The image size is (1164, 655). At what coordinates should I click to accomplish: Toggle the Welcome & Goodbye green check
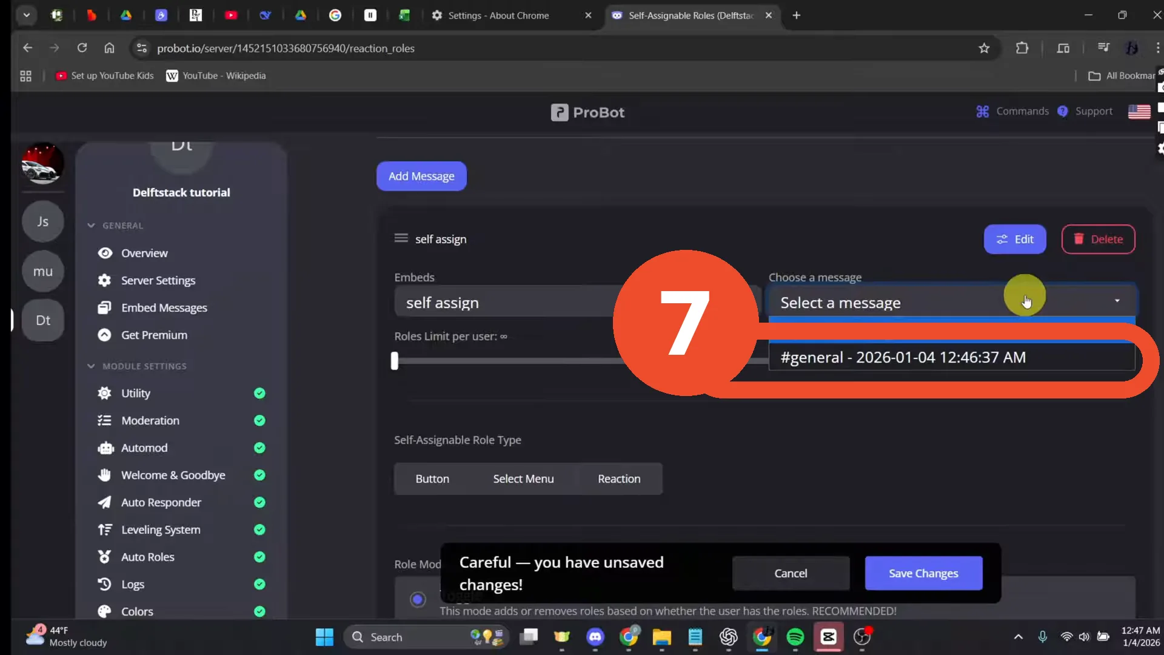(259, 475)
